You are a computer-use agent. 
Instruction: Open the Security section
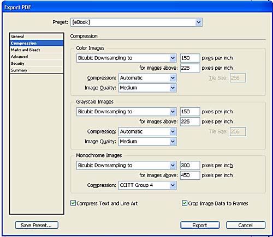(x=37, y=63)
